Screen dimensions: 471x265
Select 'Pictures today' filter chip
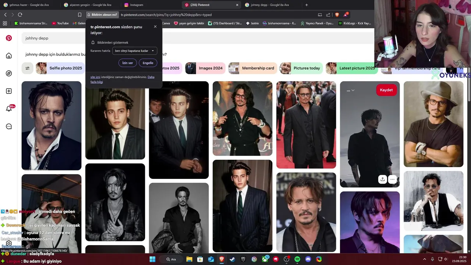point(301,68)
